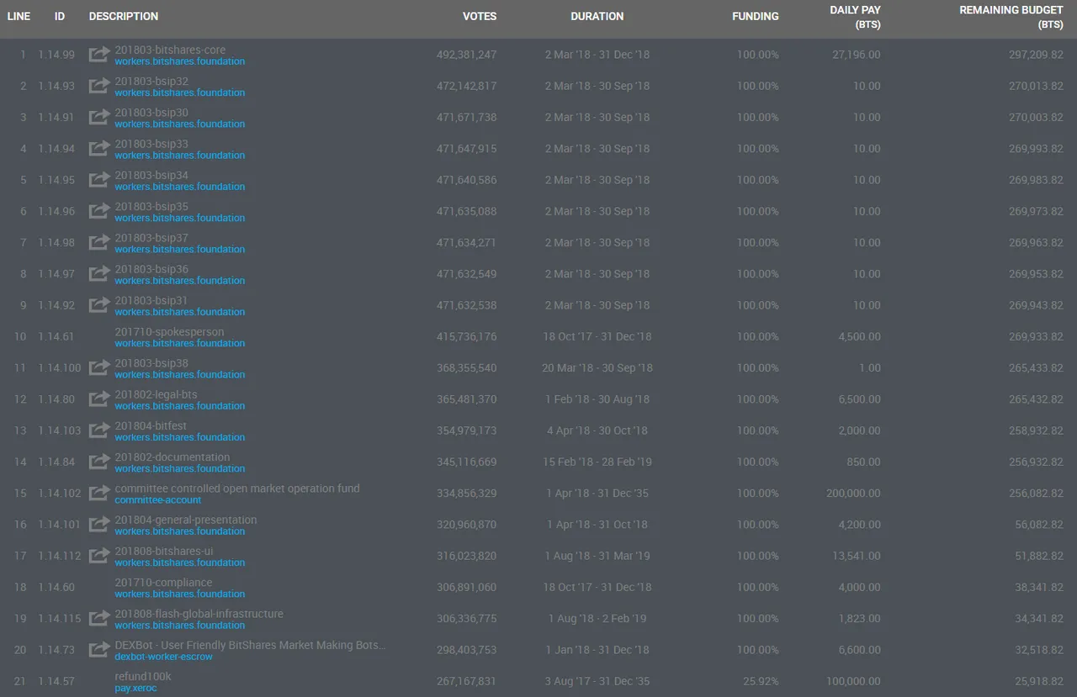Screen dimensions: 1077x697
Task: Click worker ID 1.14.102
Action: point(60,493)
